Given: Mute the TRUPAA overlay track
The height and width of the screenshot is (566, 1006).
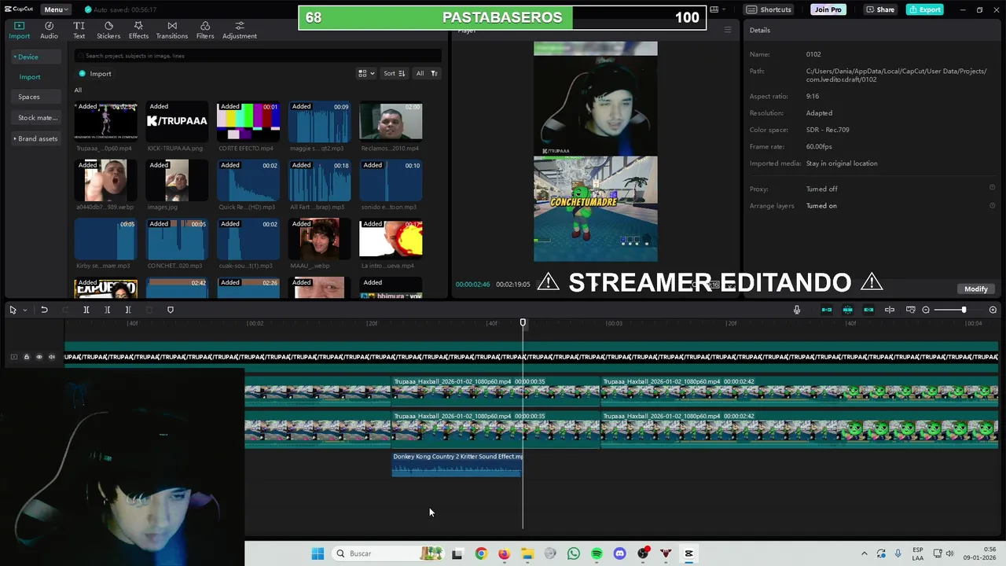Looking at the screenshot, I should pos(52,357).
